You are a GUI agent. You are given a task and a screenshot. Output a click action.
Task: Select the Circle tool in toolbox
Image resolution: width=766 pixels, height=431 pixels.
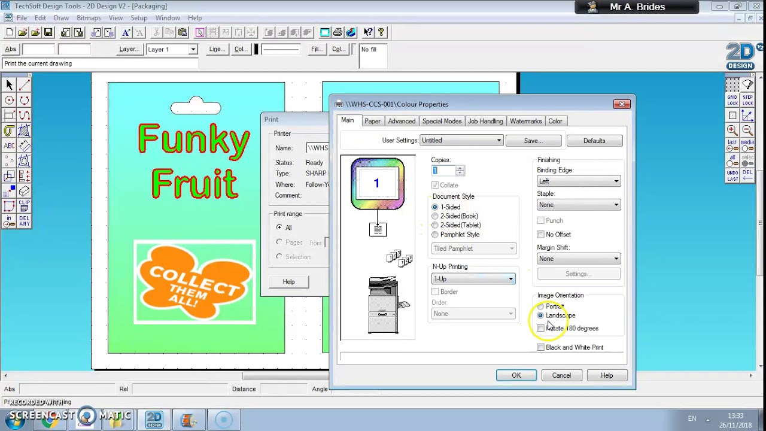9,100
